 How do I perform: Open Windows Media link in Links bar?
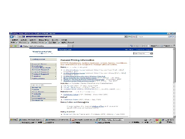click(36, 42)
